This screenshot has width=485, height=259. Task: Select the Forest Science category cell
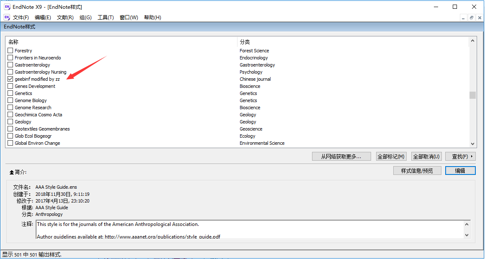click(254, 51)
